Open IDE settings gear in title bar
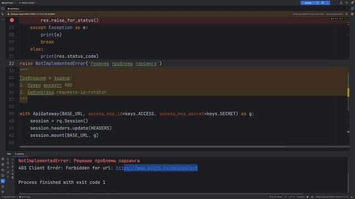Image resolution: width=355 pixels, height=199 pixels. point(352,3)
